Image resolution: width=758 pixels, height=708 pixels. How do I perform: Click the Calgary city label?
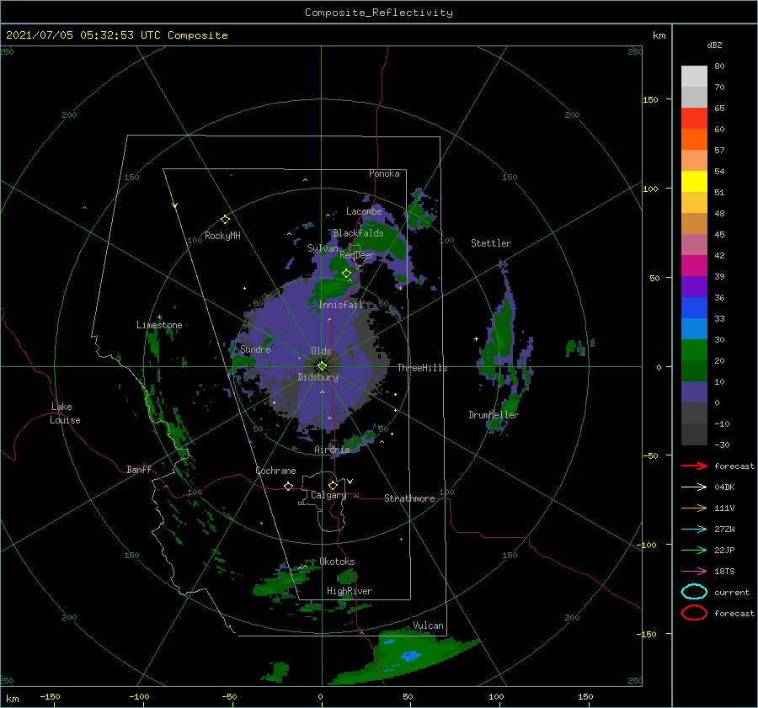pyautogui.click(x=328, y=495)
